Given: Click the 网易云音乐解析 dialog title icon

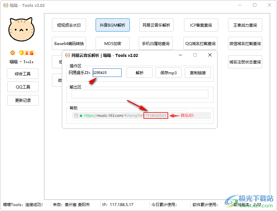Looking at the screenshot, I should pos(68,56).
